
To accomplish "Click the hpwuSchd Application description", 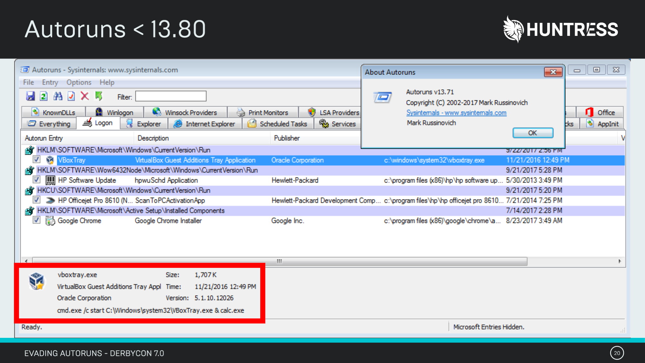I will point(166,180).
